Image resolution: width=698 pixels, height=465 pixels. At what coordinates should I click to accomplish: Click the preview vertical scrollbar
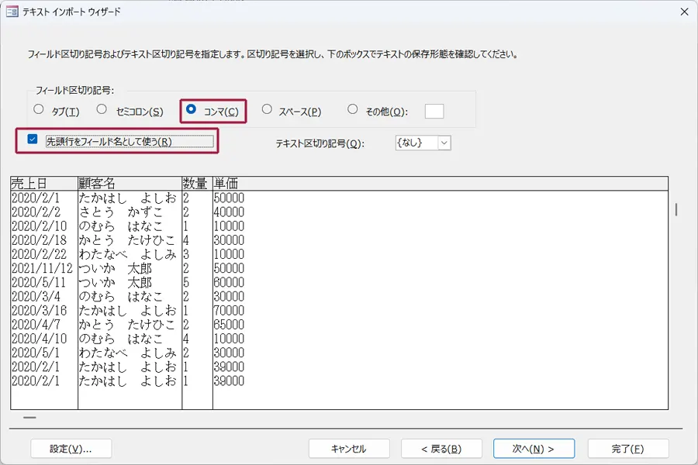point(676,210)
